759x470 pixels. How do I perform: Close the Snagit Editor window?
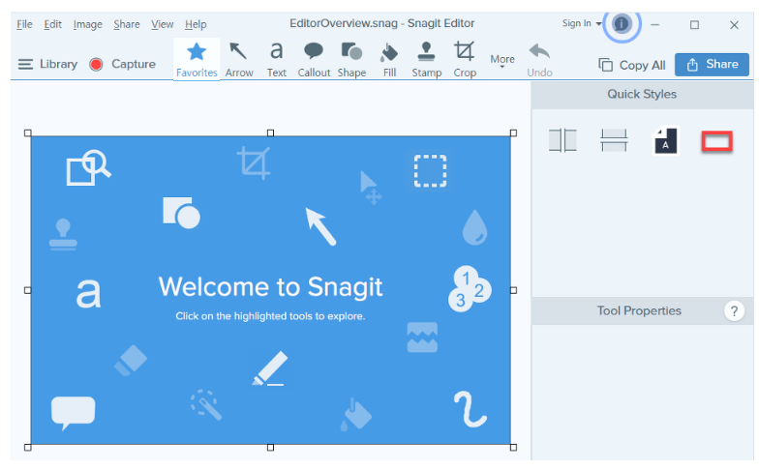coord(734,25)
